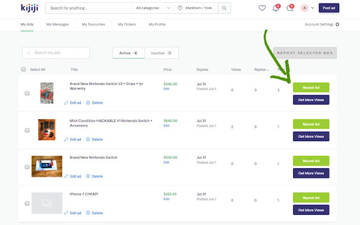
Task: Click the Search my ads field
Action: click(56, 53)
